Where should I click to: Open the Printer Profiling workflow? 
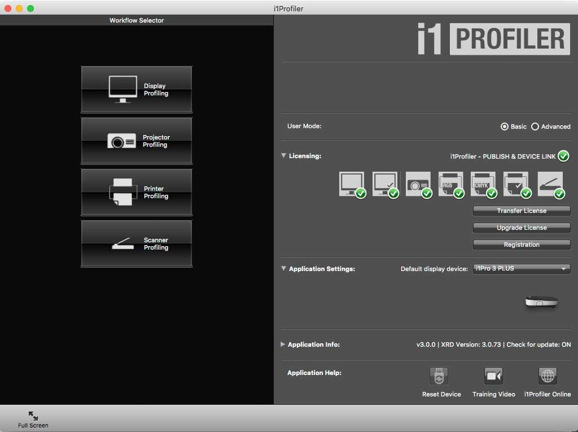(x=137, y=192)
